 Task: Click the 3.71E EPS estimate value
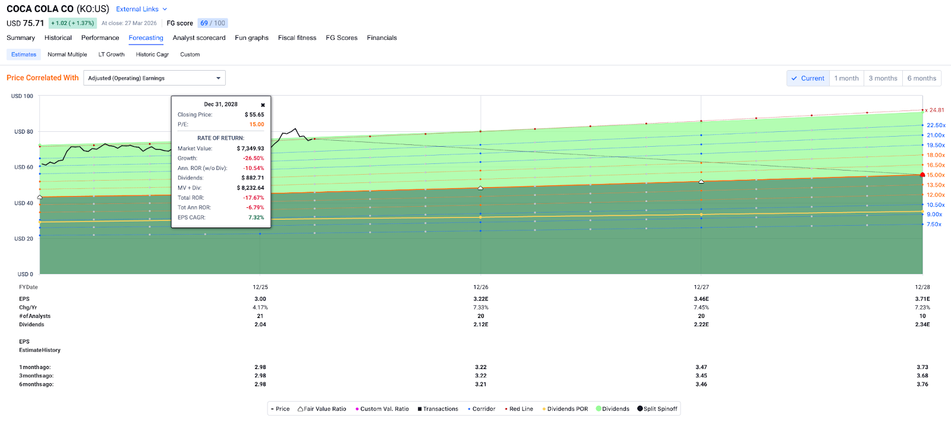[922, 299]
